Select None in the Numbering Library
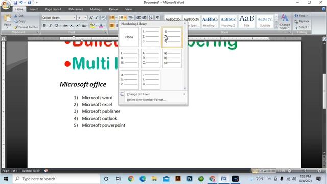This screenshot has width=327, height=184. [x=129, y=37]
